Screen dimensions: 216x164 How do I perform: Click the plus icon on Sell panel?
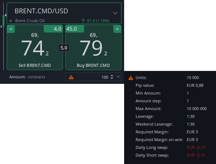(11, 29)
